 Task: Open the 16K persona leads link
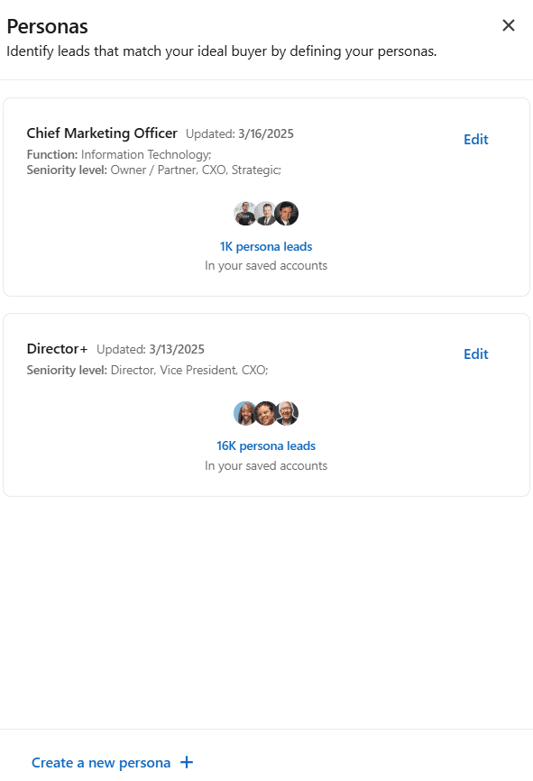click(x=266, y=446)
